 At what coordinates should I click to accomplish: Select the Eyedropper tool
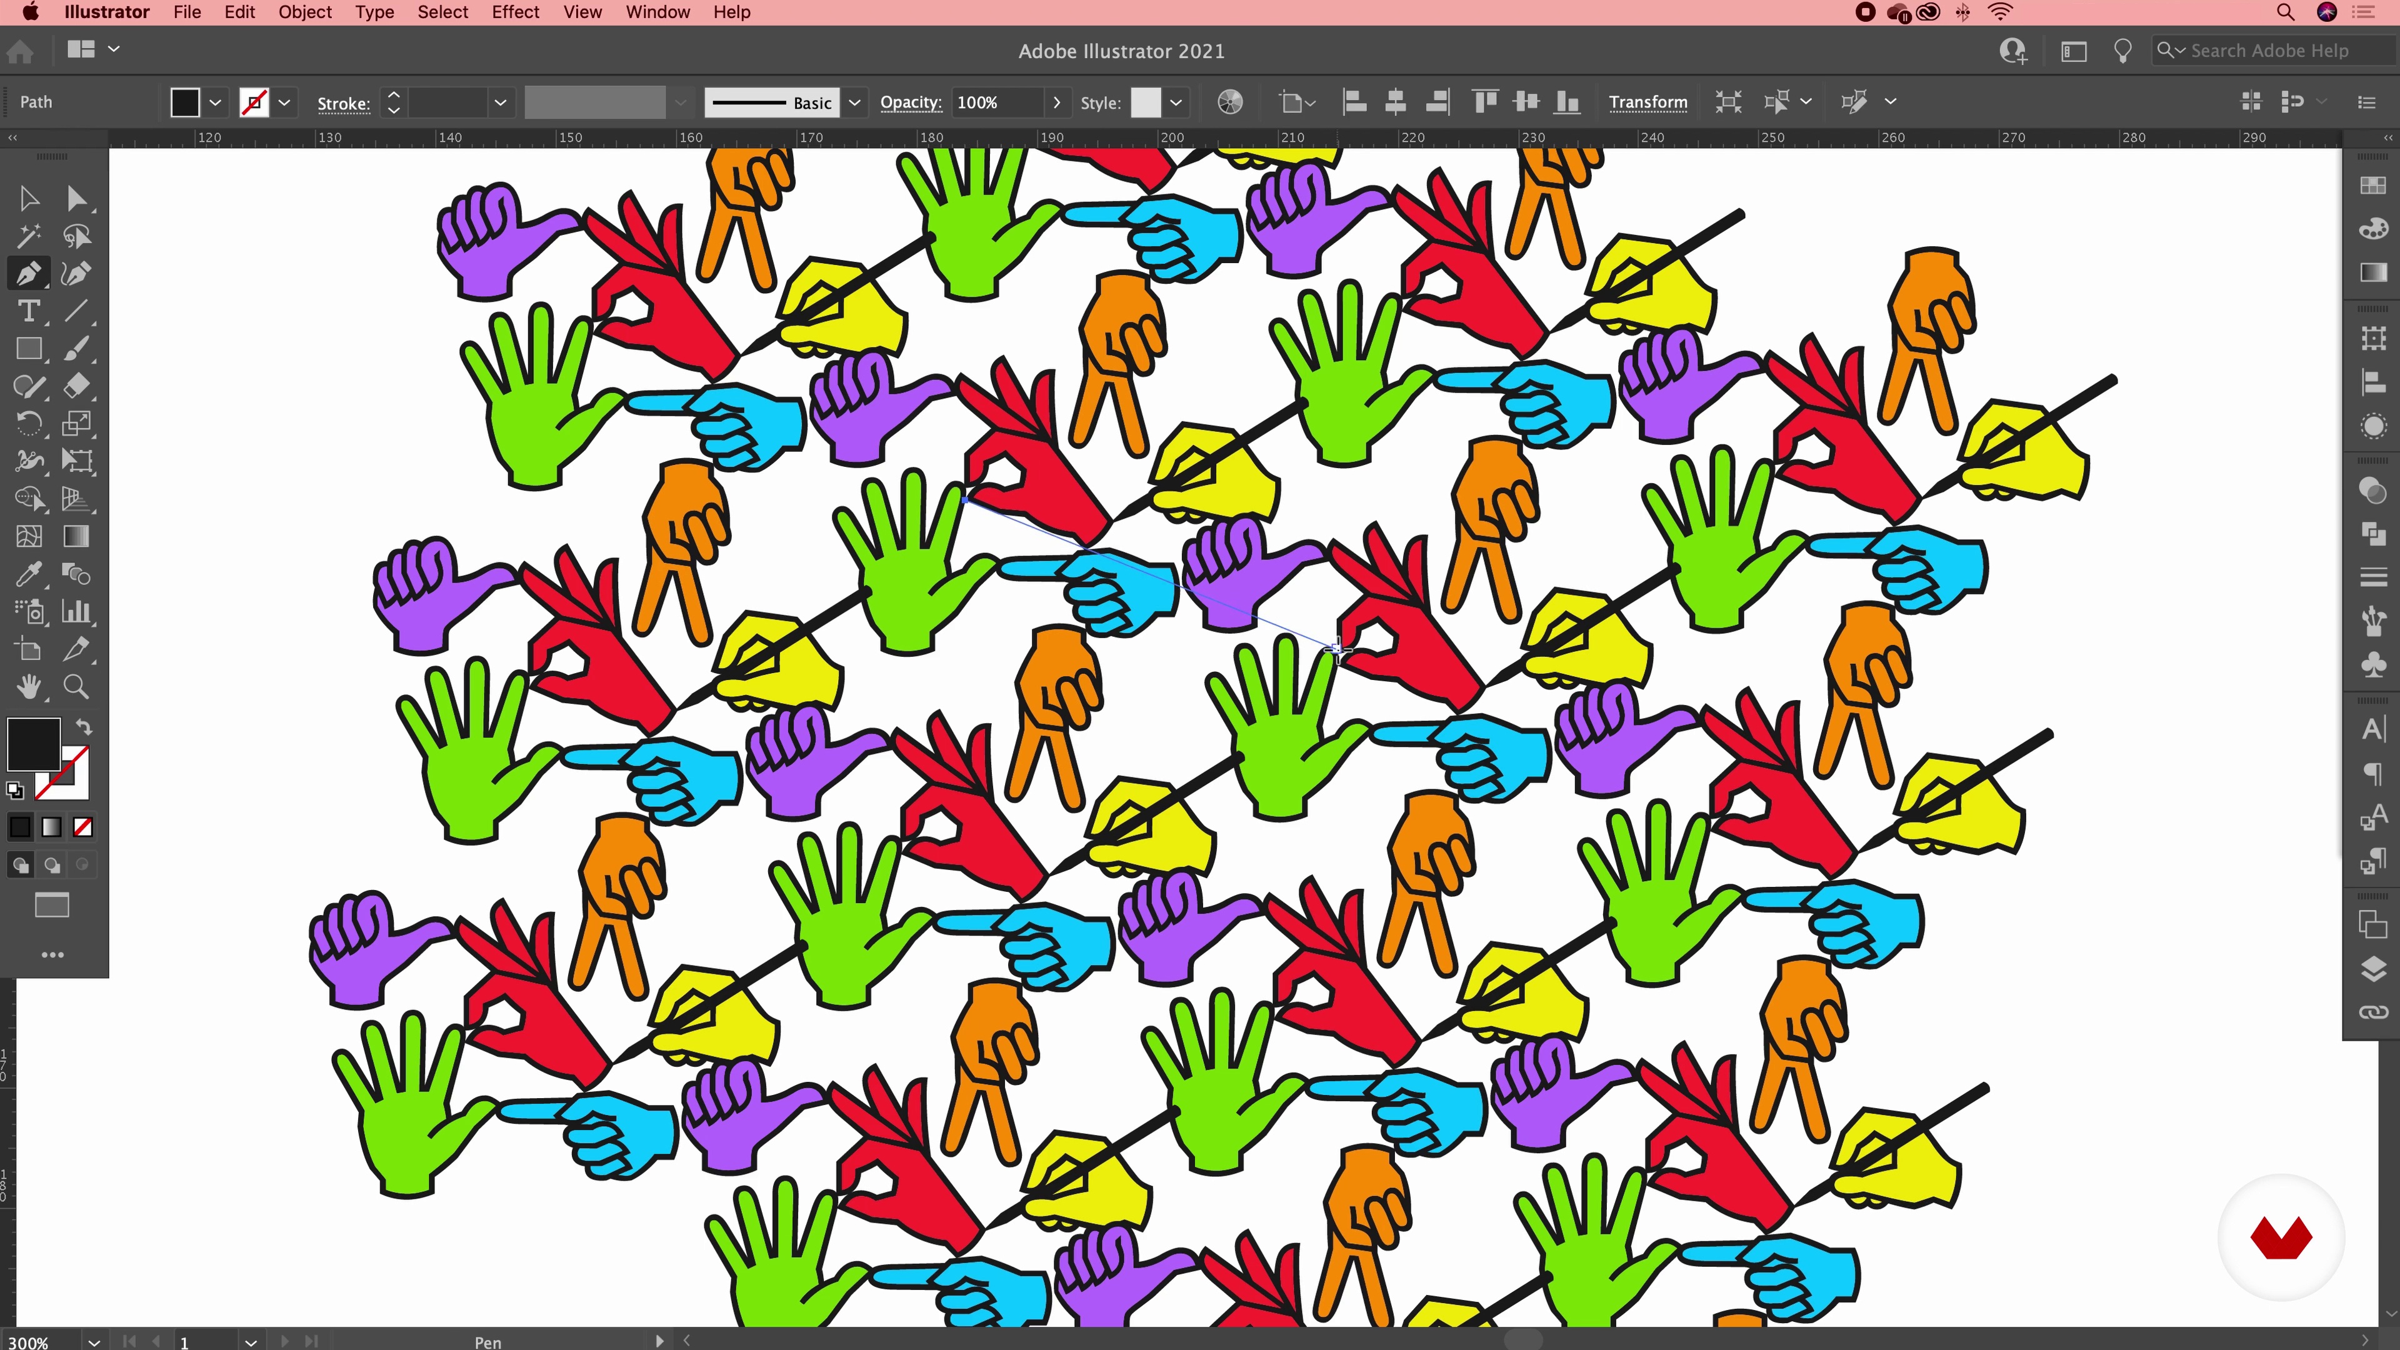[x=29, y=574]
